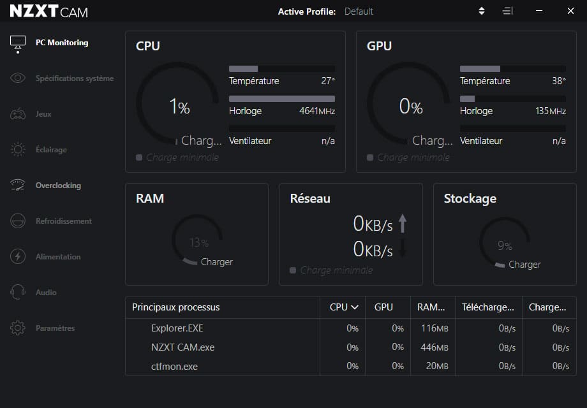Select the Éclairage sun icon
This screenshot has height=408, width=587.
coord(18,149)
